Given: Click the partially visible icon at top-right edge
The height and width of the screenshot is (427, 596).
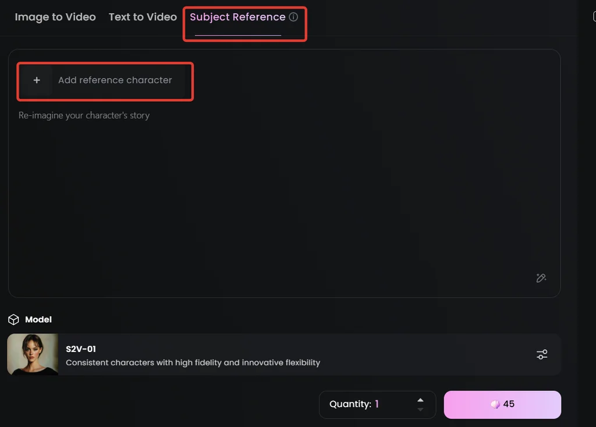Looking at the screenshot, I should click(593, 17).
